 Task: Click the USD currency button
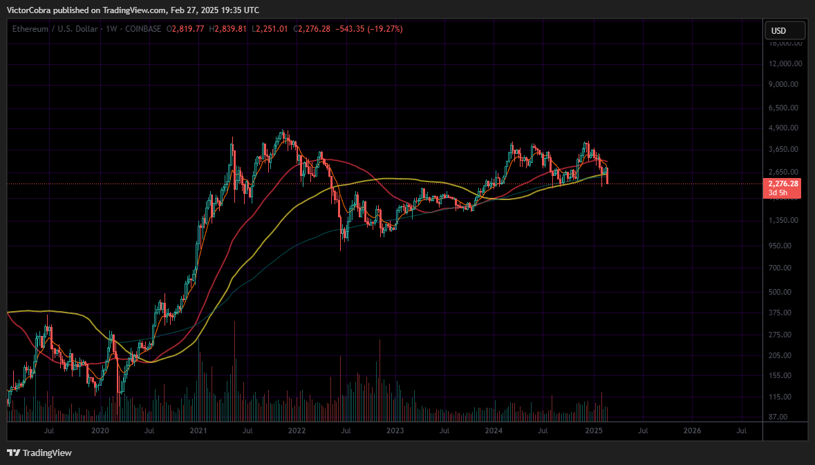(785, 30)
